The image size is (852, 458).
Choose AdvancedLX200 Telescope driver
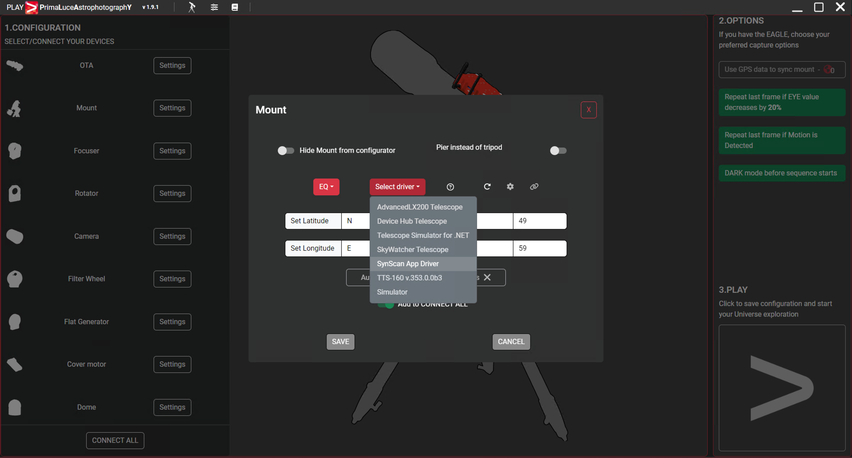tap(423, 207)
